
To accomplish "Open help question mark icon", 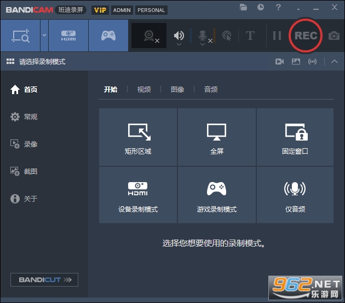I will pos(278,7).
